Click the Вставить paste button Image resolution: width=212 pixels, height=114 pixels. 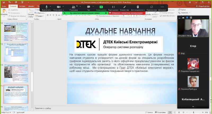click(4, 12)
